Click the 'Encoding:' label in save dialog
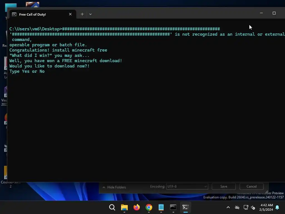 158,186
